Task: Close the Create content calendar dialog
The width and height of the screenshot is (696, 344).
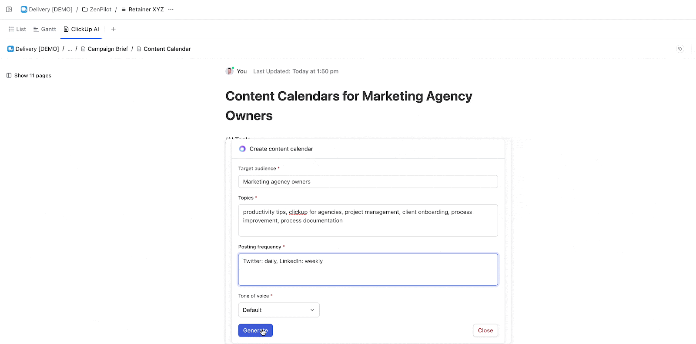Action: point(485,330)
